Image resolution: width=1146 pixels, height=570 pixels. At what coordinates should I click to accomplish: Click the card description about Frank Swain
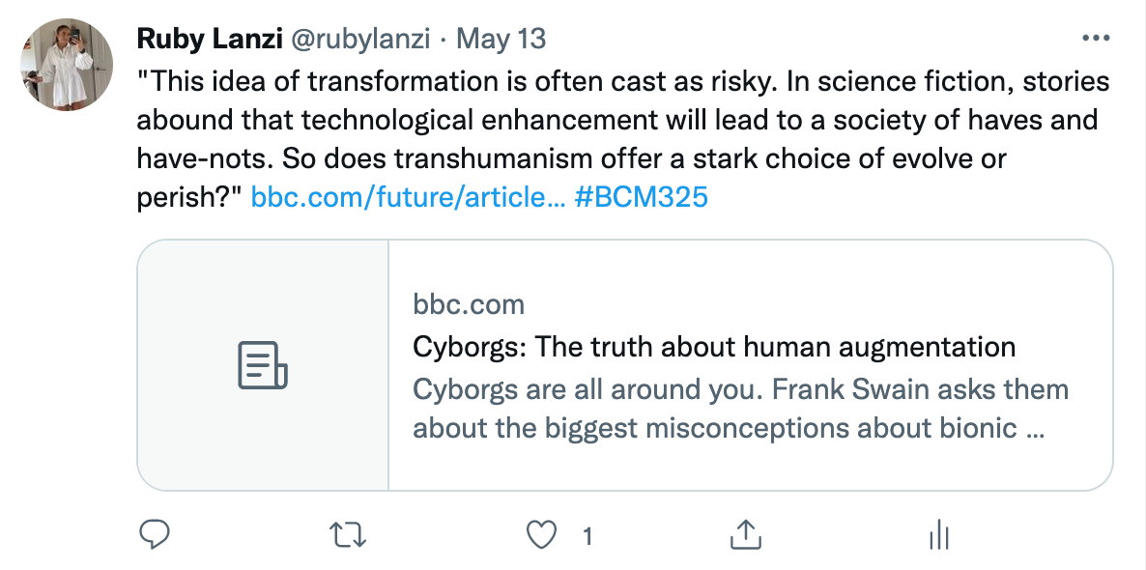[740, 409]
